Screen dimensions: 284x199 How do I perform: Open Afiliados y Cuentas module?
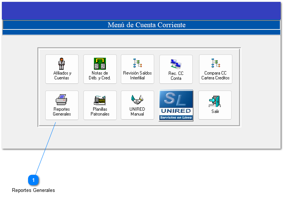(62, 69)
